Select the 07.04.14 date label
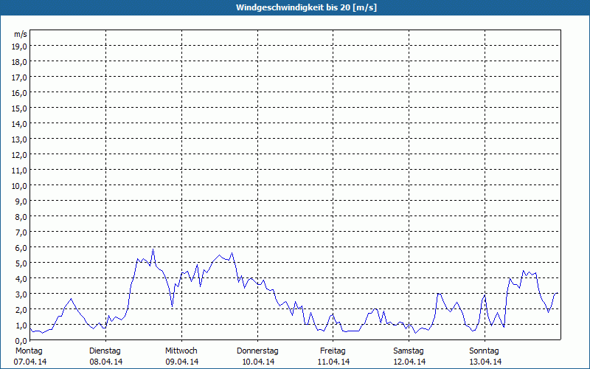590x369 pixels. pyautogui.click(x=29, y=362)
